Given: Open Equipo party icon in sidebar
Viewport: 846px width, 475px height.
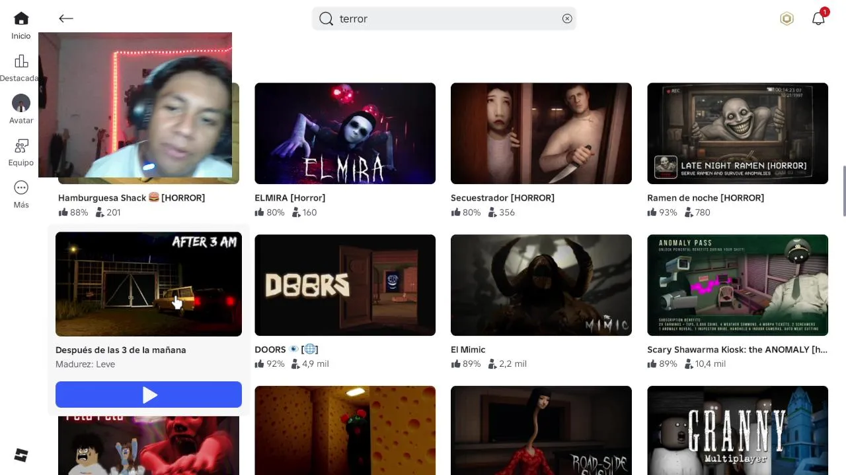Looking at the screenshot, I should 21,146.
